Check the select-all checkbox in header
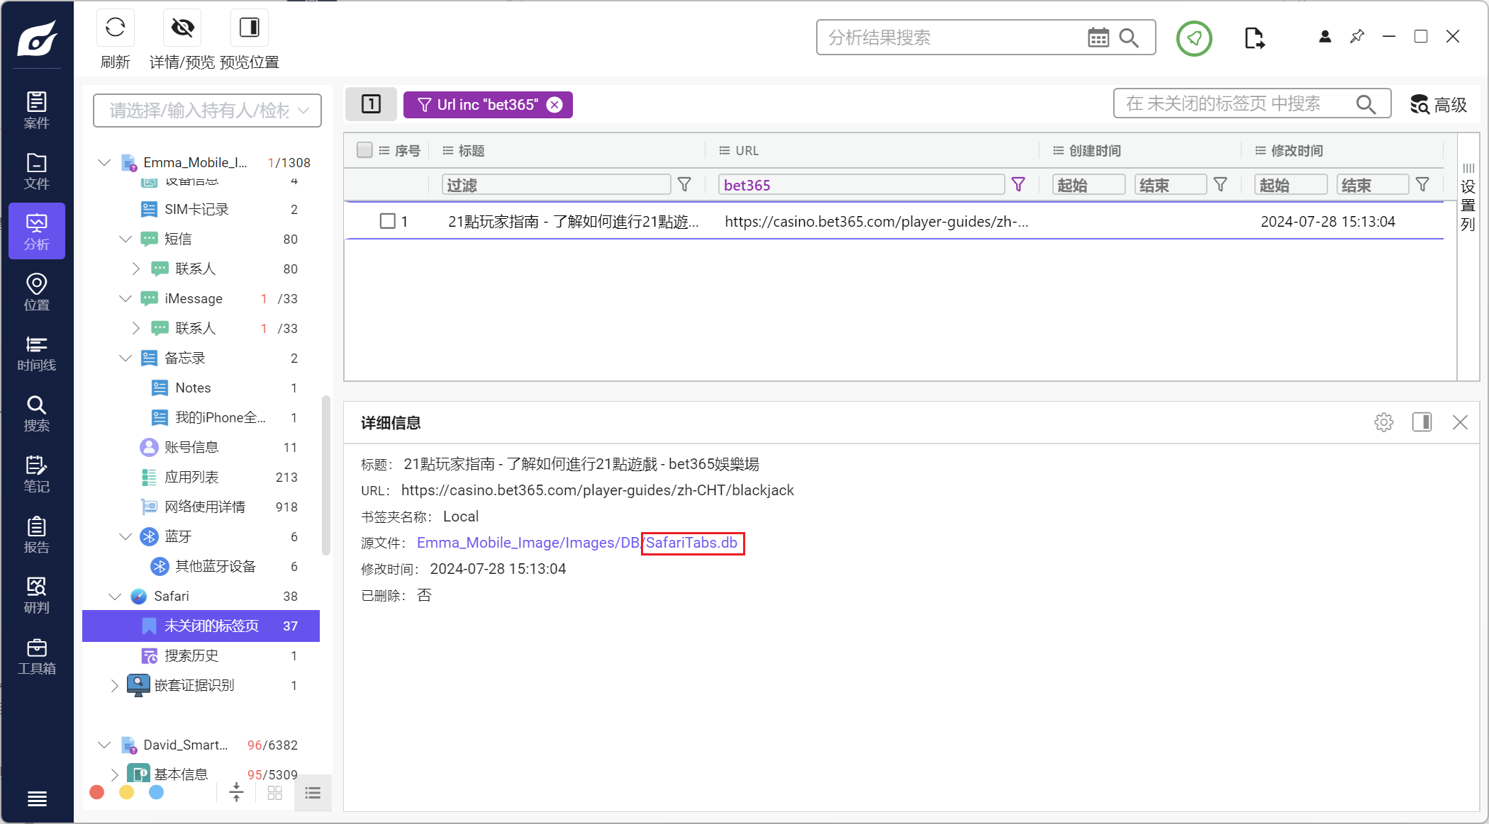1489x824 pixels. click(364, 150)
